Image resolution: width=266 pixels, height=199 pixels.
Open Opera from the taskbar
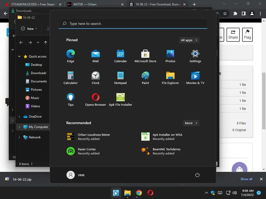[150, 193]
